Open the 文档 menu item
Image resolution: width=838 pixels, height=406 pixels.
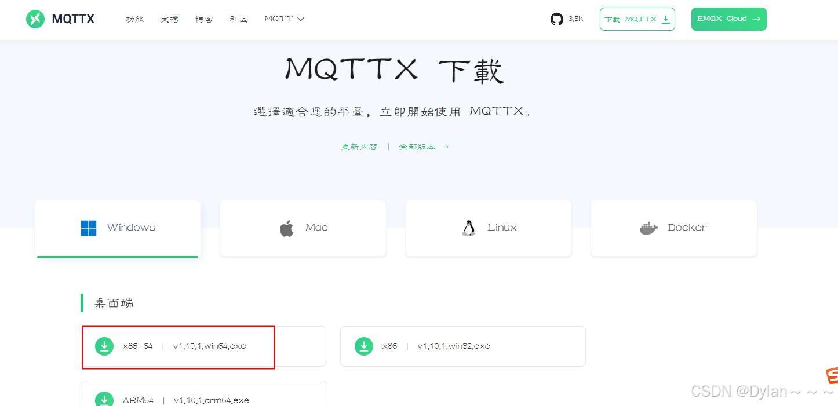tap(170, 19)
